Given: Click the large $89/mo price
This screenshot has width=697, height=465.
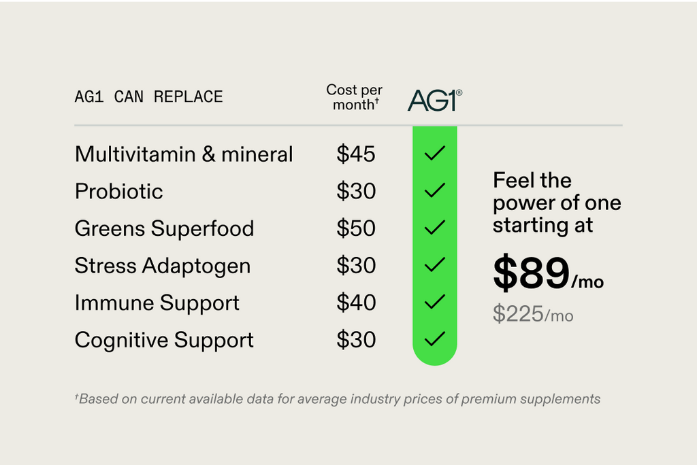Looking at the screenshot, I should point(548,273).
